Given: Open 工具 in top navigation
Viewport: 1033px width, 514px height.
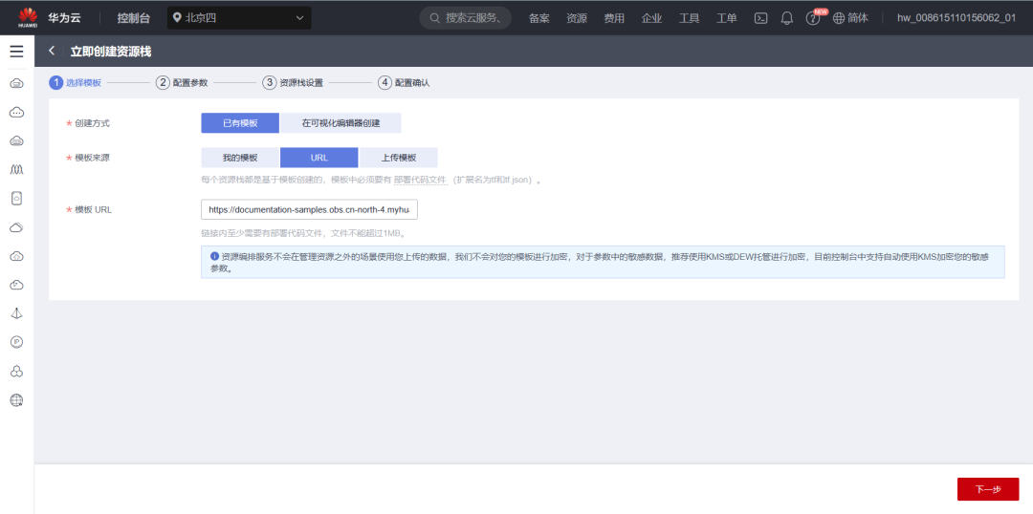Looking at the screenshot, I should coord(689,18).
